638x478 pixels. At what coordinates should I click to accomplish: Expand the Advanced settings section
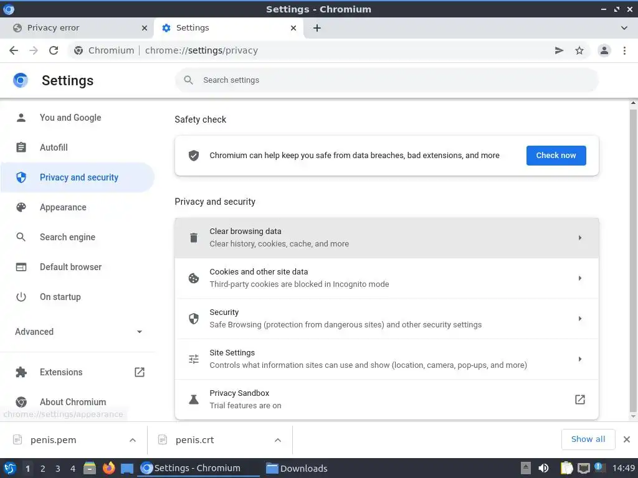coord(79,332)
